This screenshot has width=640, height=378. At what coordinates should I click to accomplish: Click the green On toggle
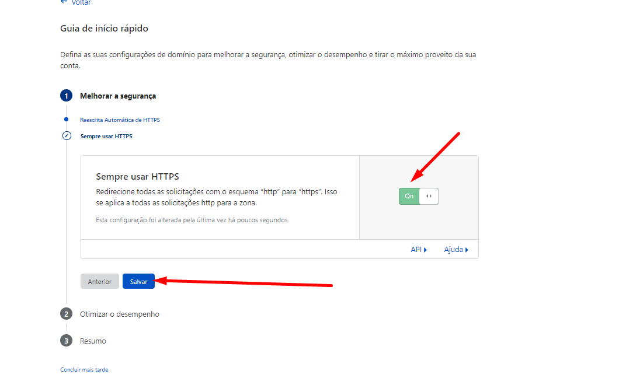[x=409, y=196]
